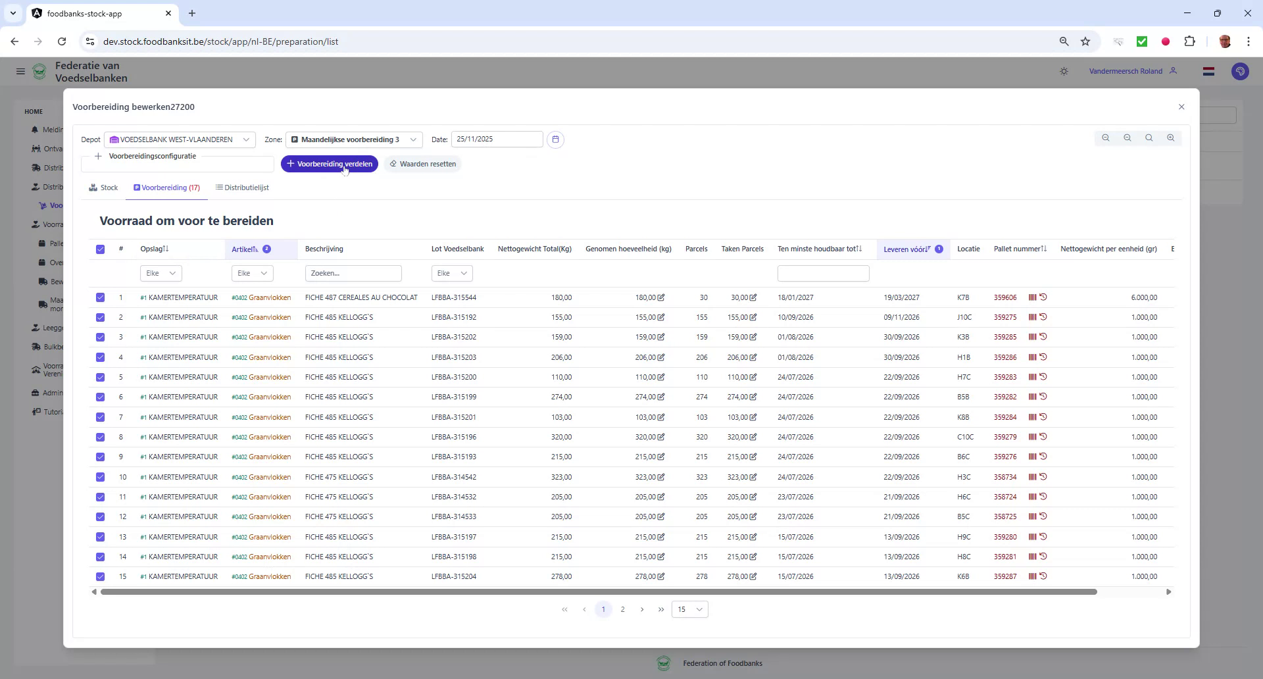The image size is (1263, 679).
Task: Click the Dutch flag language icon
Action: click(1209, 71)
